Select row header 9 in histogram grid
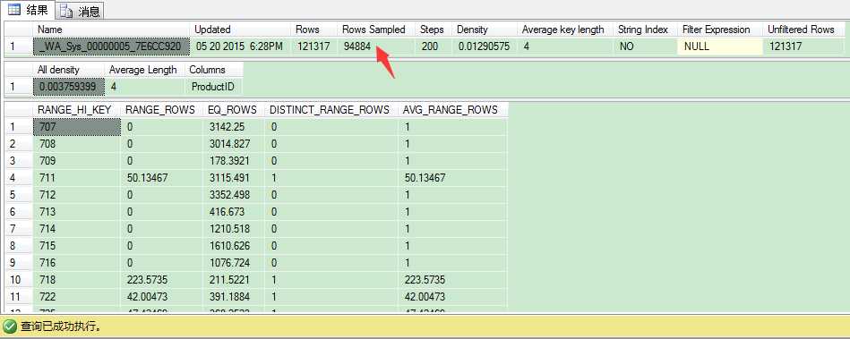Image resolution: width=850 pixels, height=339 pixels. tap(19, 263)
